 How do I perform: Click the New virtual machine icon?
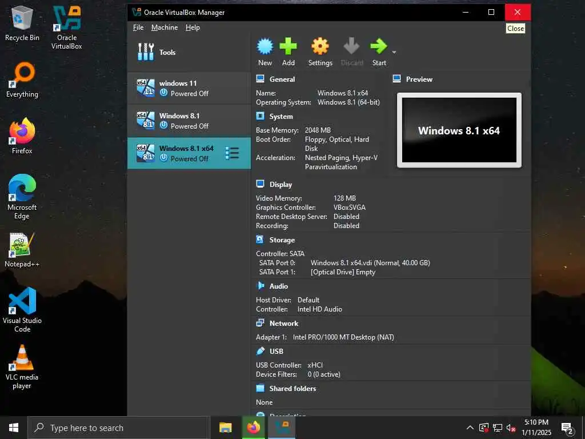coord(265,46)
